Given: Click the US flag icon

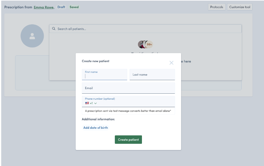Looking at the screenshot, I should (87, 103).
